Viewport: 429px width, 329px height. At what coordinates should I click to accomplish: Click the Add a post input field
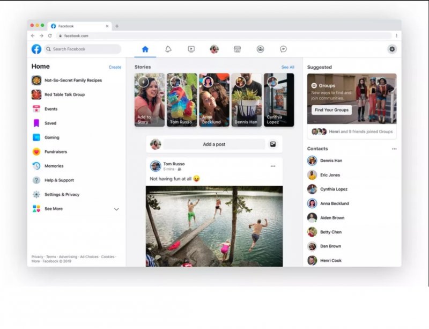tap(214, 144)
